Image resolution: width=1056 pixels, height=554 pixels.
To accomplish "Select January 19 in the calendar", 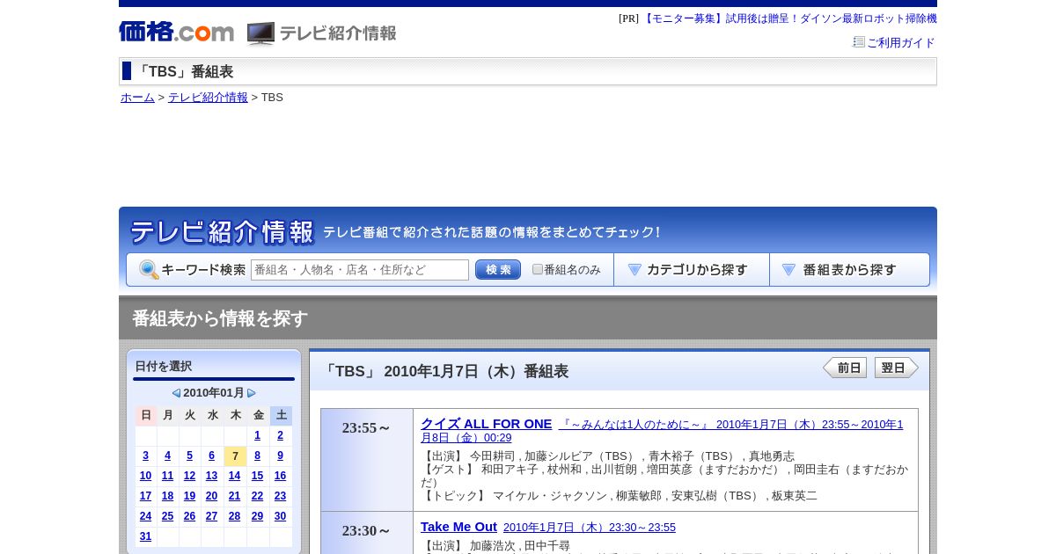I will [189, 496].
